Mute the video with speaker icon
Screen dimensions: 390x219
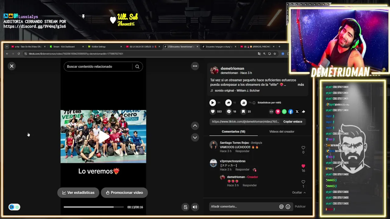(195, 207)
